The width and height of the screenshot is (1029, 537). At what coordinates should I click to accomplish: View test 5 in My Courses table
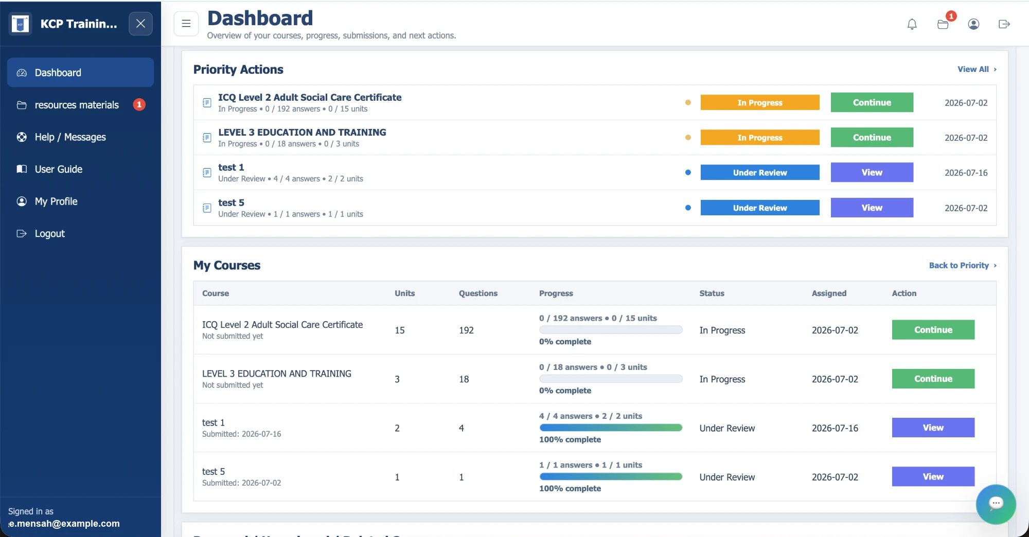tap(933, 476)
